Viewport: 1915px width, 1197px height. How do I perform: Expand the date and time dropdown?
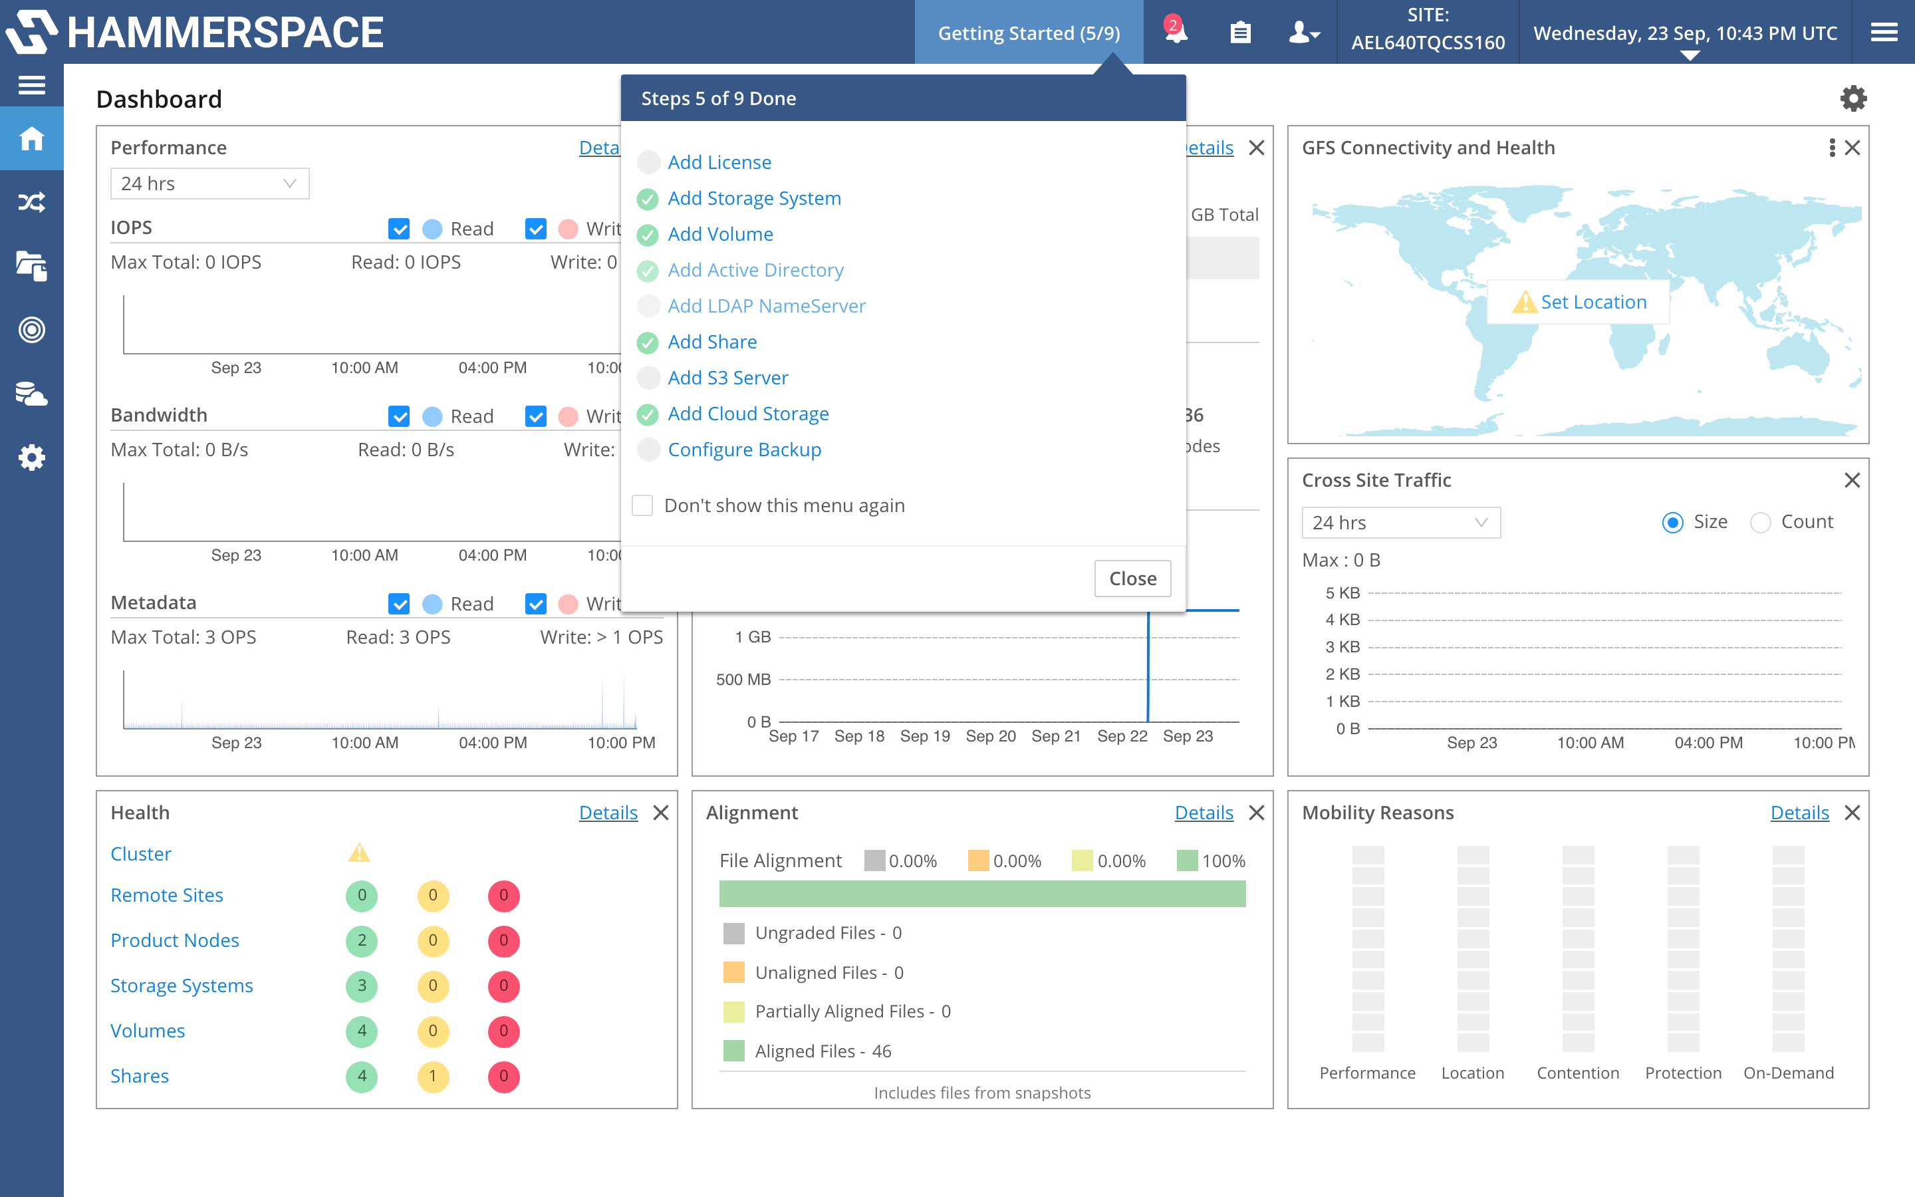click(1690, 57)
